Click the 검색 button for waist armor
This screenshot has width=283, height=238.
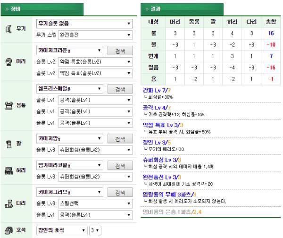tap(120, 166)
